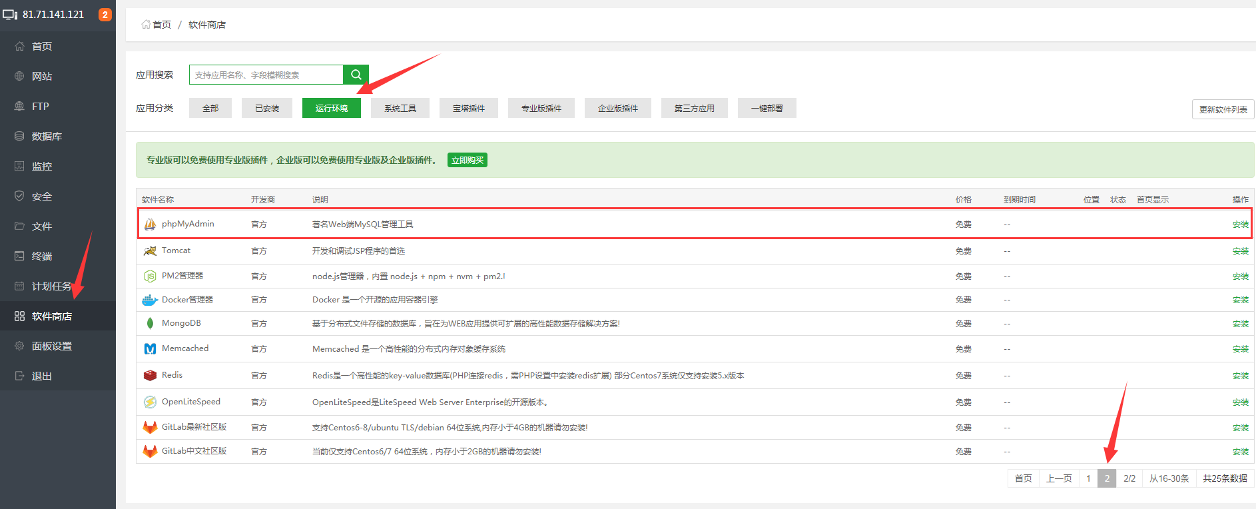1256x509 pixels.
Task: Install GitLab最新社区版 via its 安装 link
Action: [x=1241, y=428]
